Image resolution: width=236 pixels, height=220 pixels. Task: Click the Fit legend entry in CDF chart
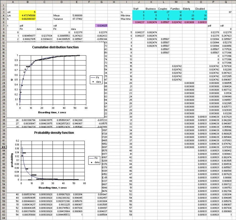coord(96,78)
